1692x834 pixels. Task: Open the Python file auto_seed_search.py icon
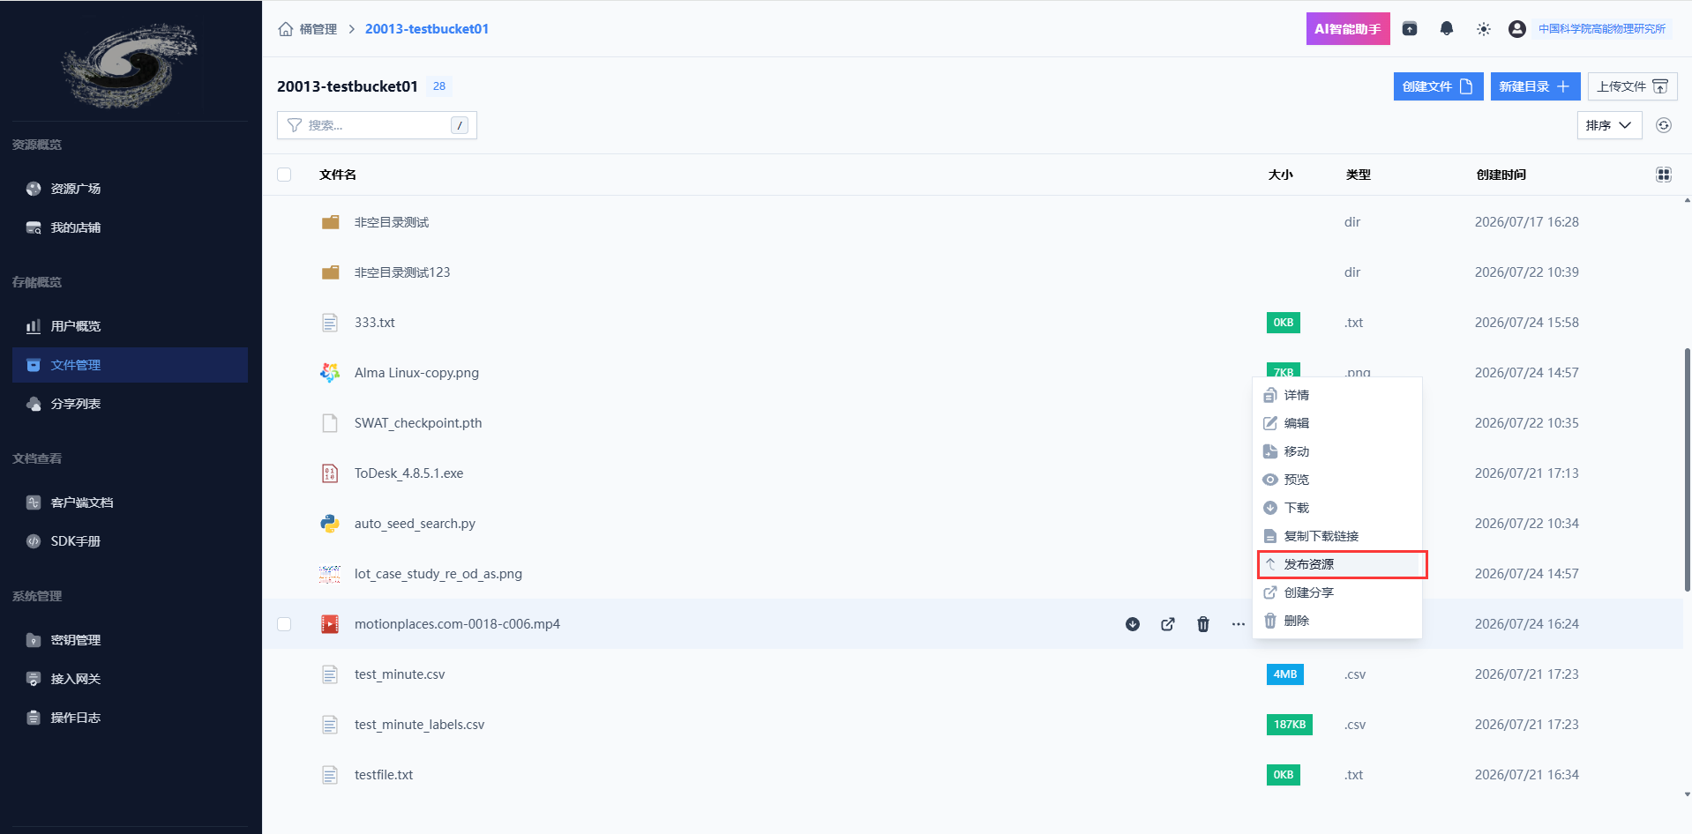coord(330,524)
